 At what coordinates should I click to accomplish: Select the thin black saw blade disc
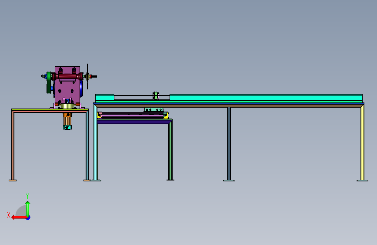point(87,76)
